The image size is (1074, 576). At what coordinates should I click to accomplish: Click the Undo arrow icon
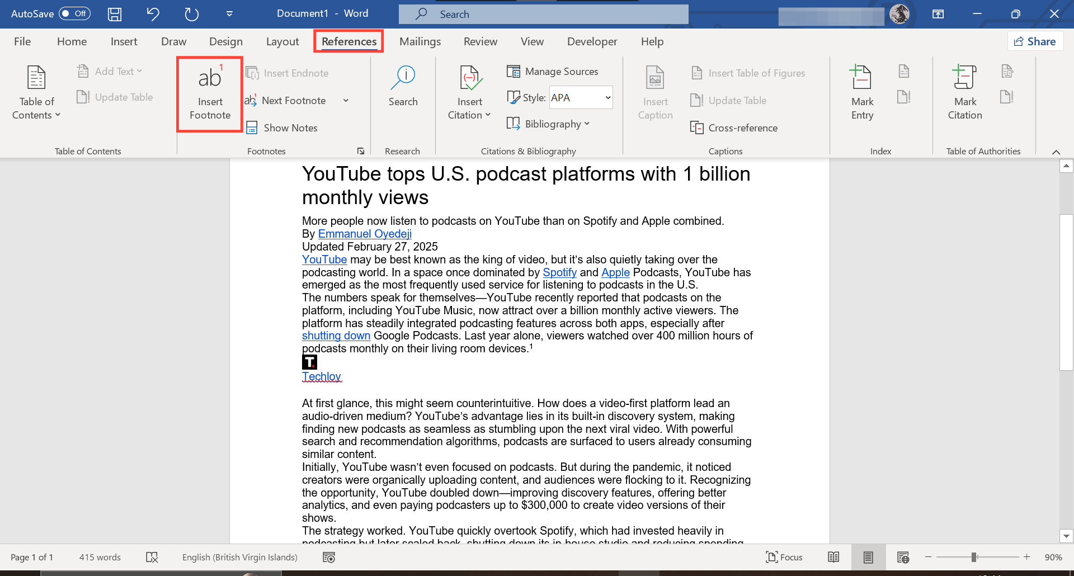click(153, 14)
